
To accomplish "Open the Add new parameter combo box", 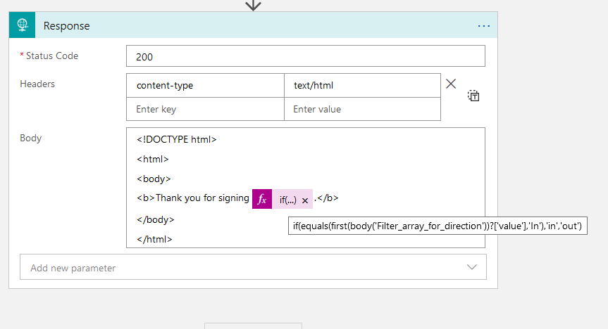I will [x=247, y=267].
